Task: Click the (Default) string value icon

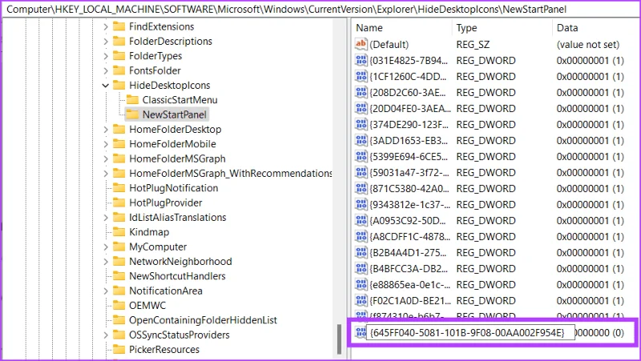Action: point(361,44)
